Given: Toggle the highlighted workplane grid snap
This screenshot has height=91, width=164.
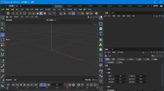Looking at the screenshot, I should (73, 13).
